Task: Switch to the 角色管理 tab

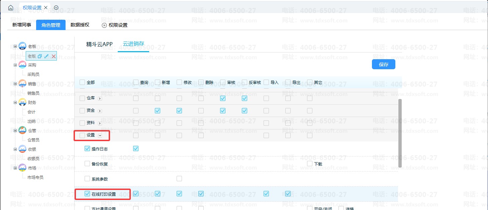Action: (51, 25)
